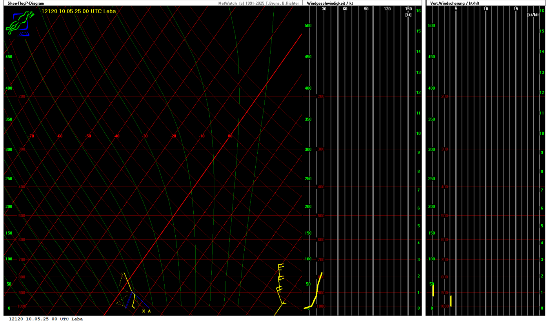Click the yellow A marker beside the X

click(149, 311)
